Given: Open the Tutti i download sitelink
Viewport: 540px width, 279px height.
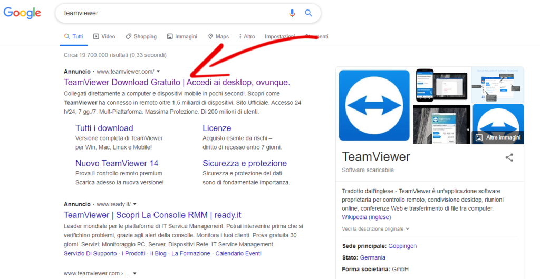Looking at the screenshot, I should [104, 128].
